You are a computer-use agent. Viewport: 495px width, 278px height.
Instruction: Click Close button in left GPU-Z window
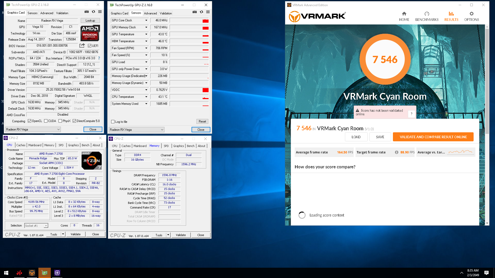[93, 129]
